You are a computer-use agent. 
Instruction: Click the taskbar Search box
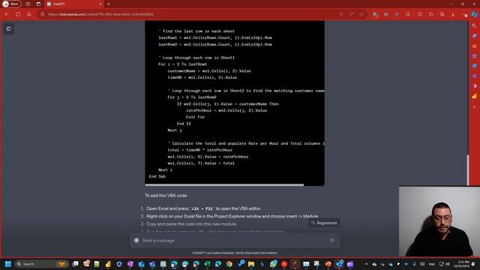(x=41, y=264)
